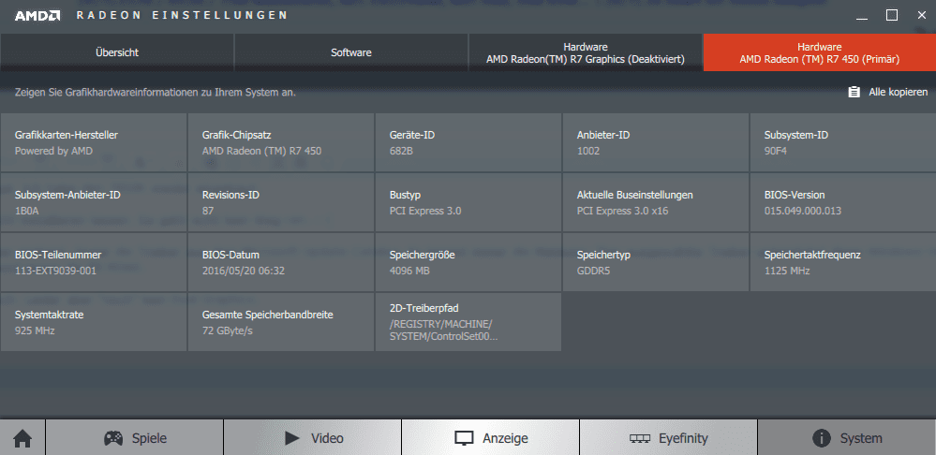Go to the Home icon
Viewport: 936px width, 455px height.
[22, 439]
